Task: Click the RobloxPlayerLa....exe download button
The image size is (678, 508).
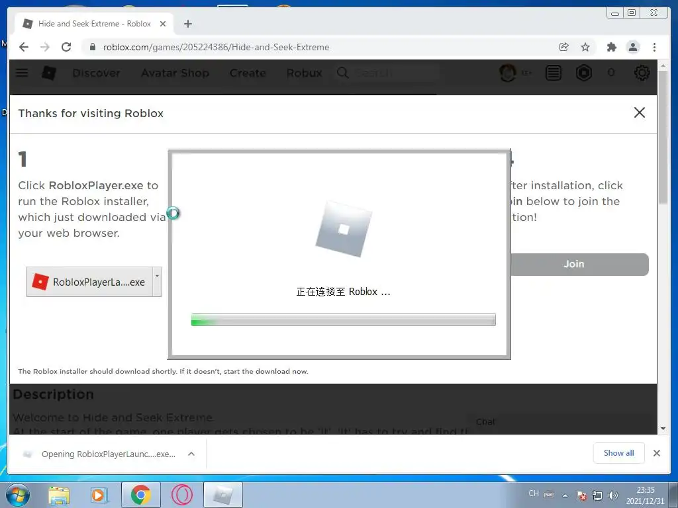Action: [x=89, y=282]
